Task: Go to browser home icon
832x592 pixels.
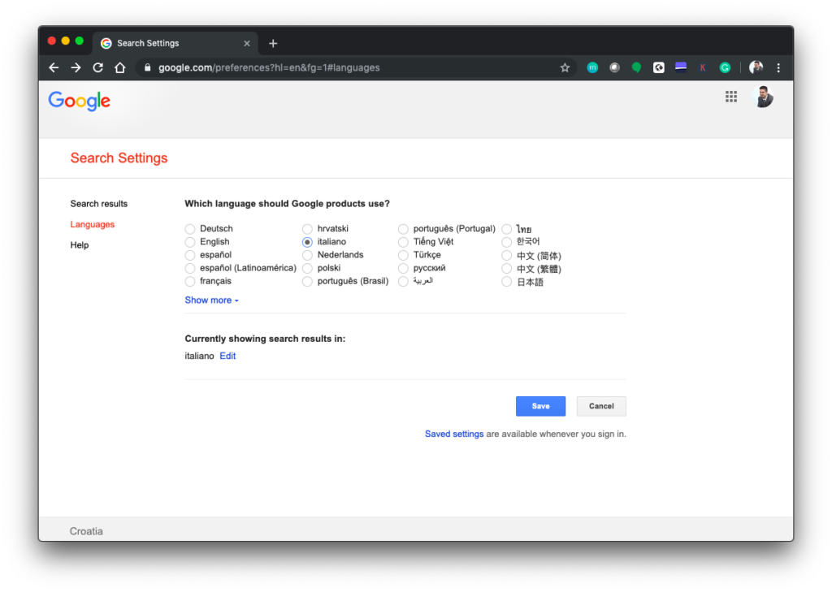Action: (x=119, y=68)
